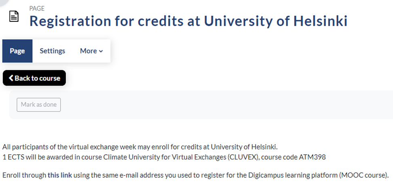Click the "Registration for credits" page heading
The height and width of the screenshot is (185, 393).
click(188, 21)
